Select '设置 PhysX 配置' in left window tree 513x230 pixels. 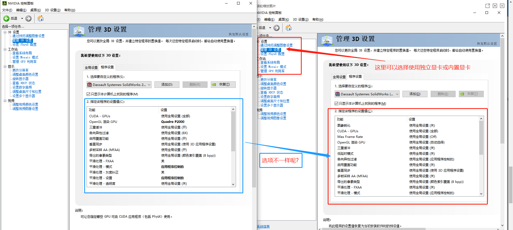click(x=24, y=44)
